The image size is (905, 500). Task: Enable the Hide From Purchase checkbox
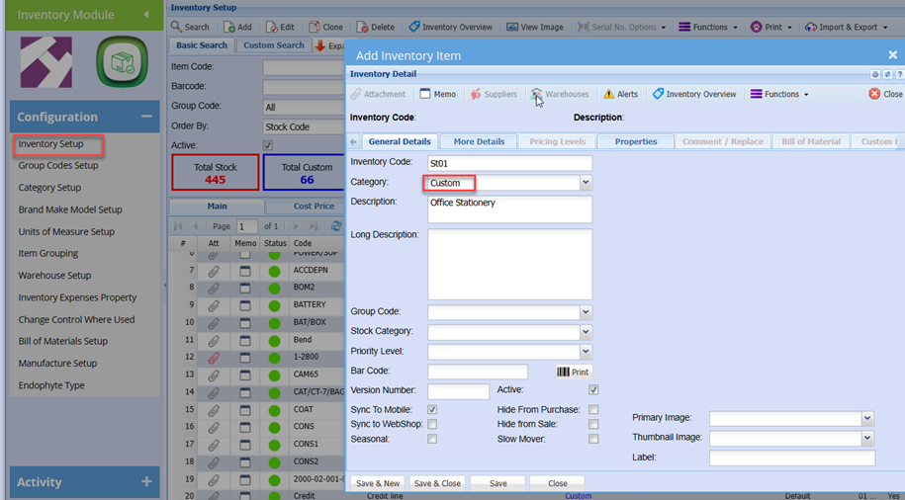593,409
